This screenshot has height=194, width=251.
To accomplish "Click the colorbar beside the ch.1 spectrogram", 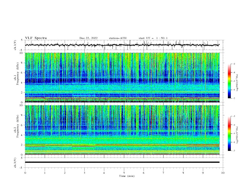I will [x=229, y=81].
